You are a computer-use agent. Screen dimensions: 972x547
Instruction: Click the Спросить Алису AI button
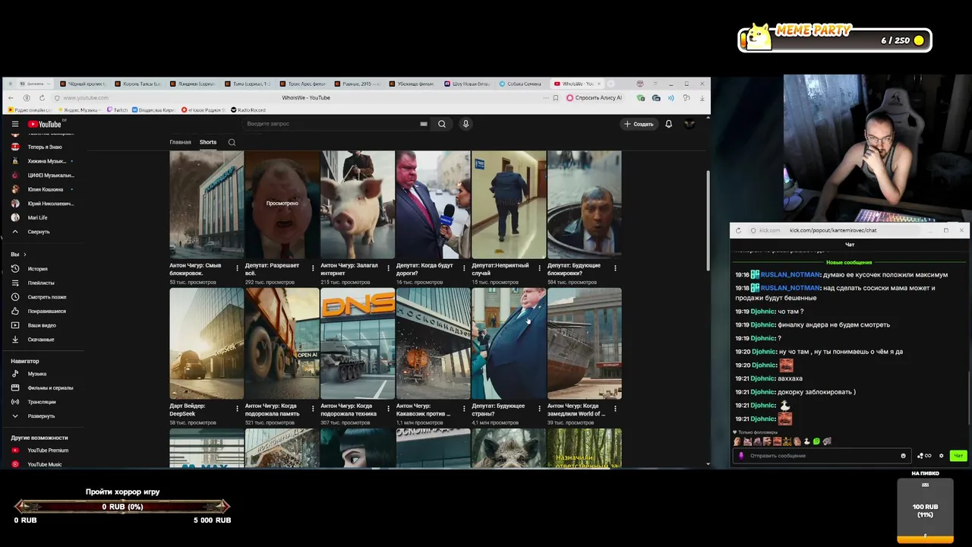point(594,98)
